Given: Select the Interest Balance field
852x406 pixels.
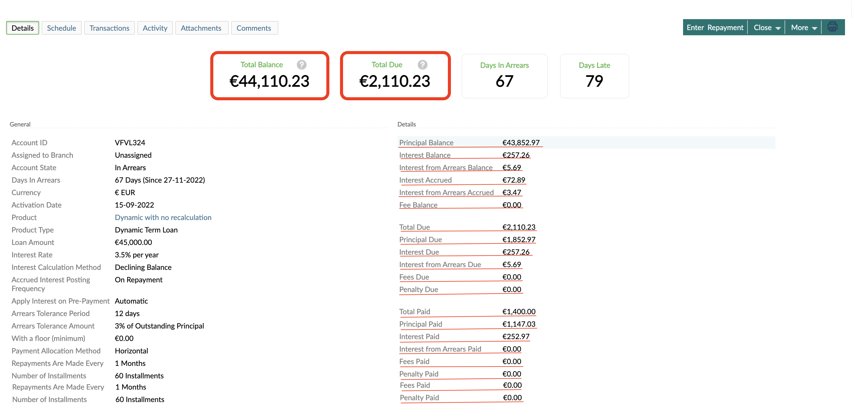Looking at the screenshot, I should pyautogui.click(x=425, y=155).
